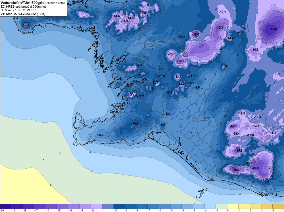This screenshot has height=212, width=284.
Task: Click the -15.8 temperature label
Action: pyautogui.click(x=239, y=150)
